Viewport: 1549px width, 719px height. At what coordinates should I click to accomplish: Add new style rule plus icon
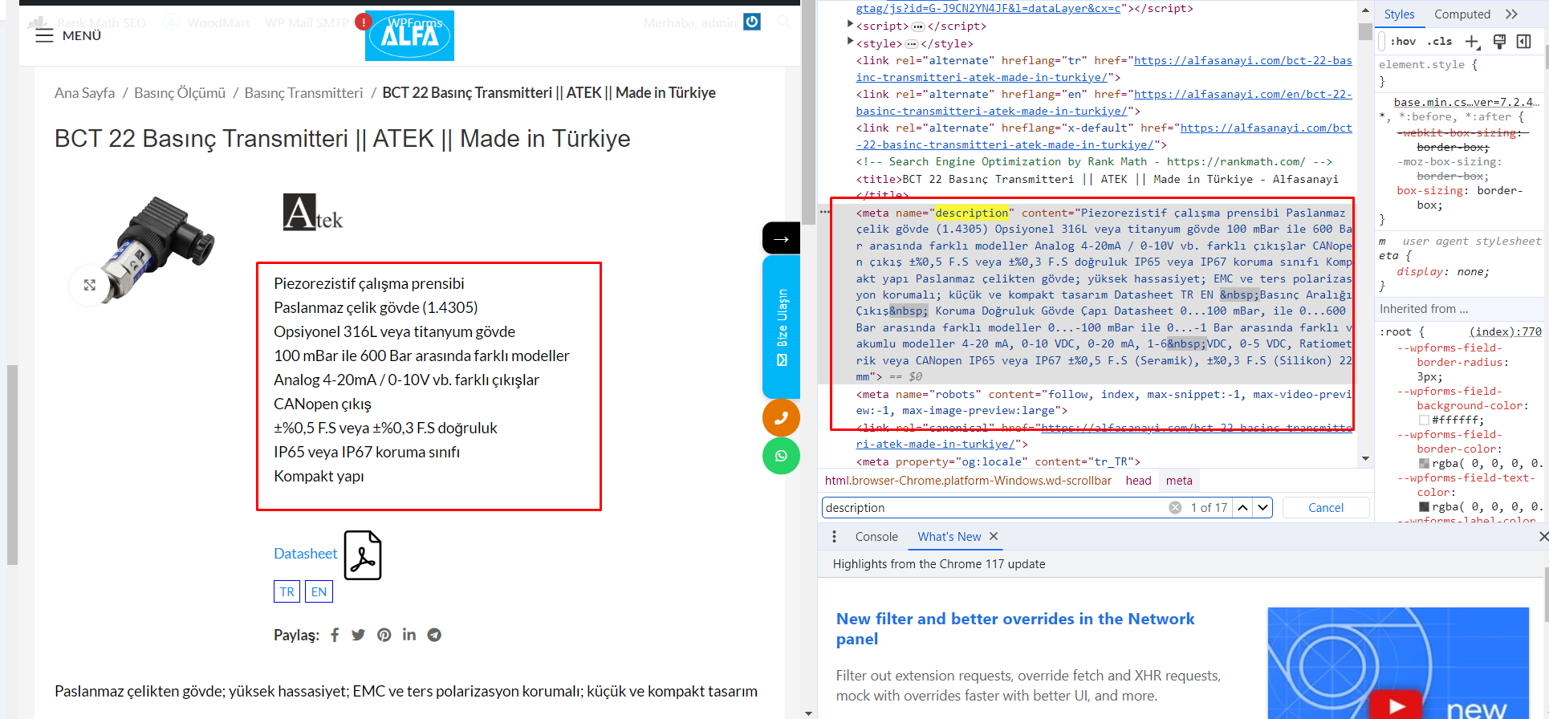[1472, 42]
